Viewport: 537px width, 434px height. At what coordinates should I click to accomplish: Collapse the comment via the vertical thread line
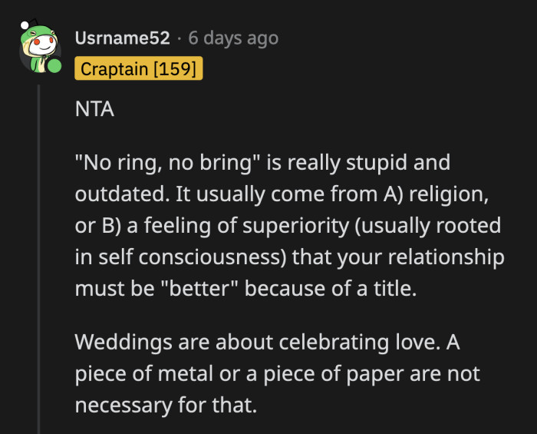pos(38,253)
